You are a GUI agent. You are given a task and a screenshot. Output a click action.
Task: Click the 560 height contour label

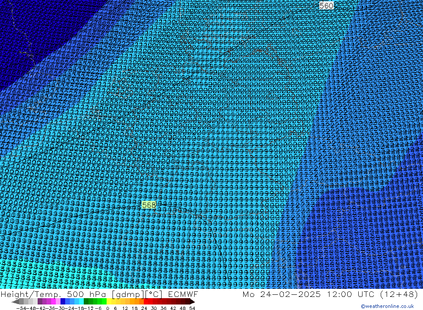tap(326, 5)
